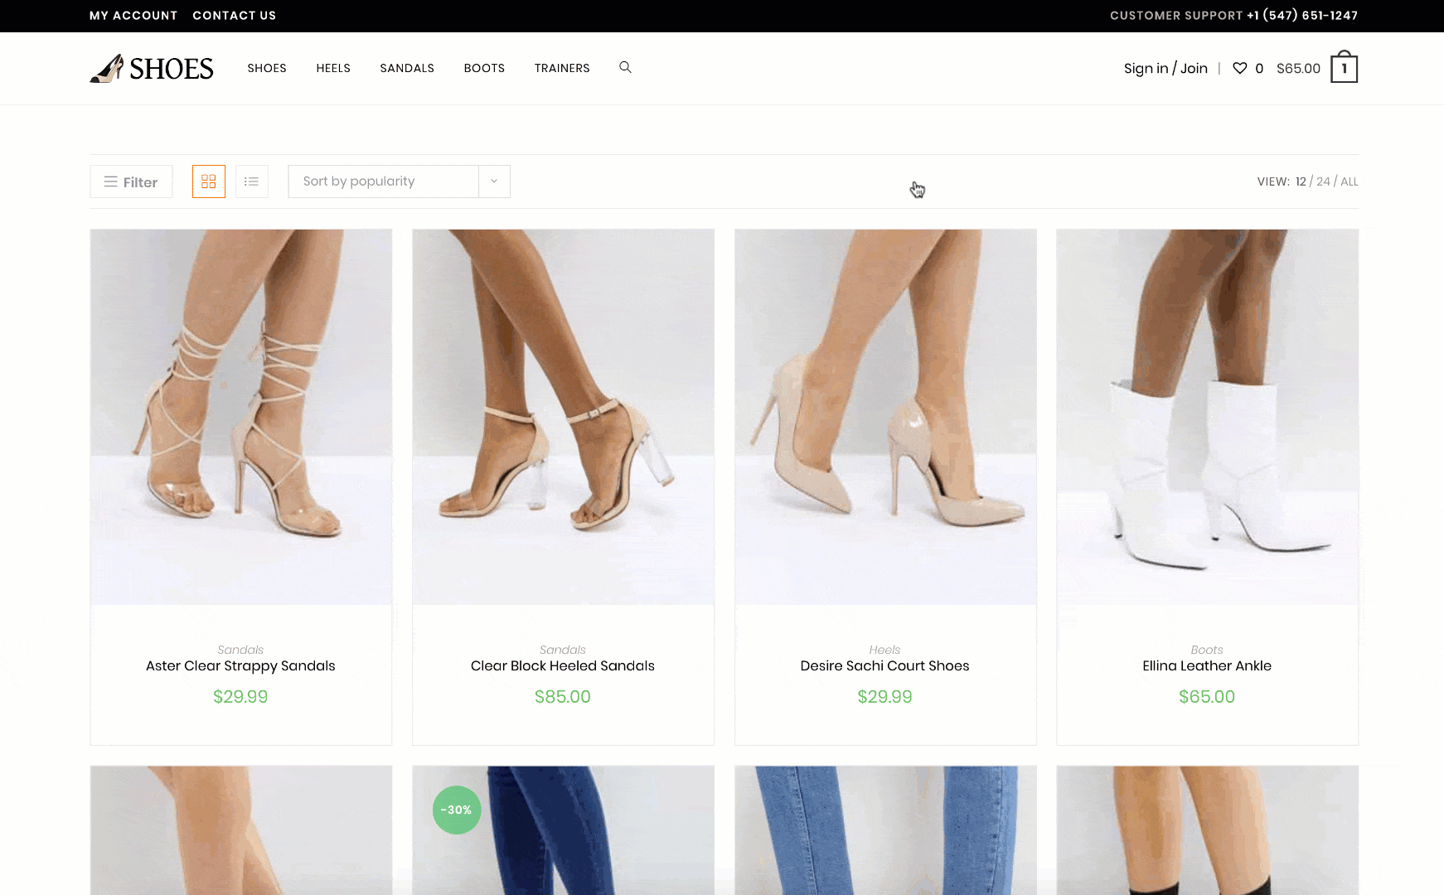Click the Aster Clear Strappy Sandals title
1444x895 pixels.
240,665
